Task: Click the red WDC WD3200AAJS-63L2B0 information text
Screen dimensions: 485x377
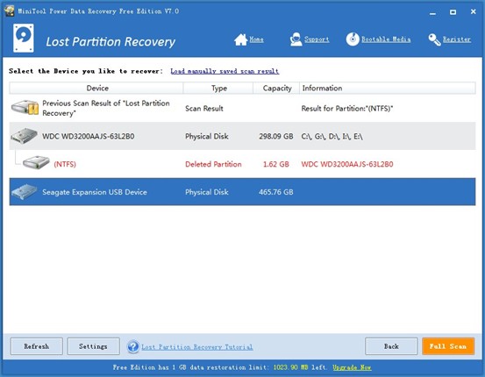Action: pyautogui.click(x=347, y=164)
